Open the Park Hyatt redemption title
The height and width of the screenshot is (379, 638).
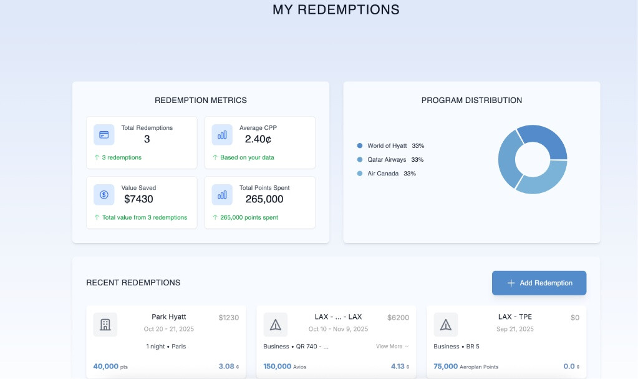[x=169, y=317]
